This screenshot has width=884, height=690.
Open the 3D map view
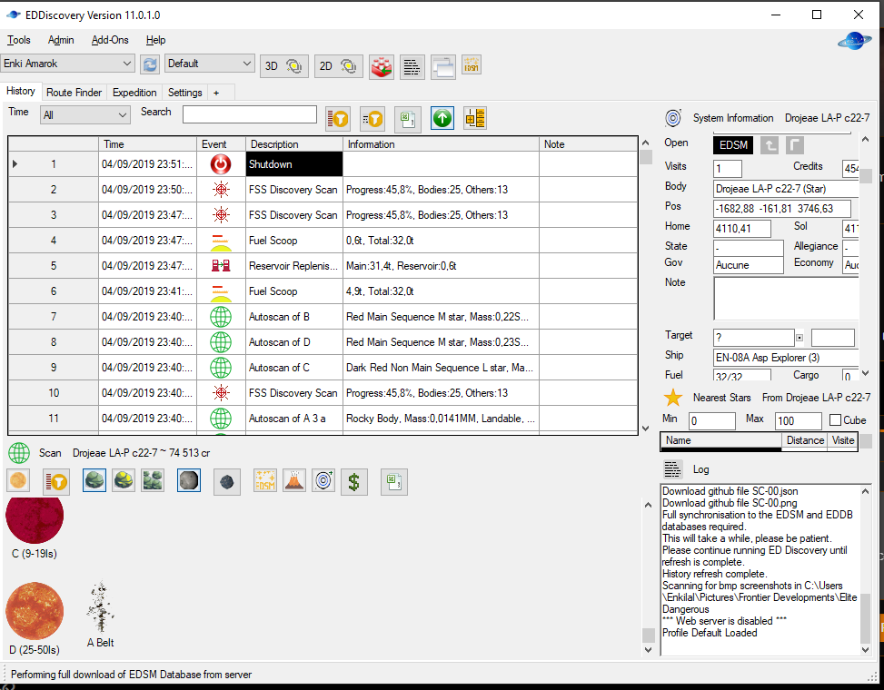coord(284,66)
